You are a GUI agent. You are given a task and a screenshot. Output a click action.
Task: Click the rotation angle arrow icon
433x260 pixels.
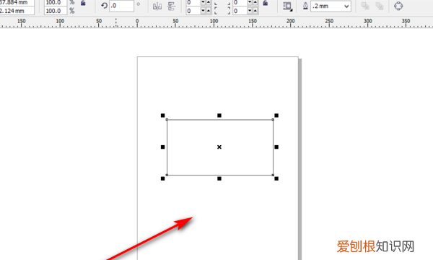(x=104, y=6)
